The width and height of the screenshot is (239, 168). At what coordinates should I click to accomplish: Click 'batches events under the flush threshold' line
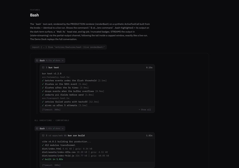coord(74,80)
